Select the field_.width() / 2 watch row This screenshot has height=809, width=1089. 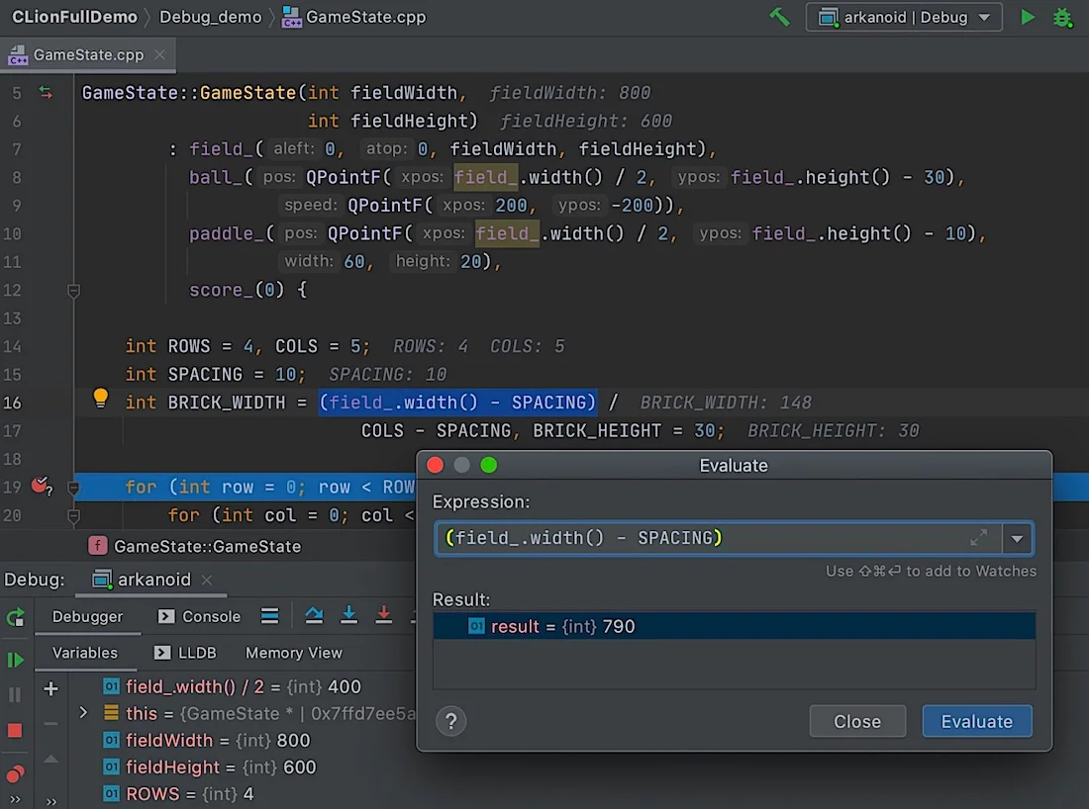click(244, 686)
